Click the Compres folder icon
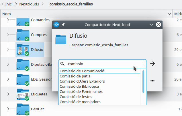 (23, 35)
